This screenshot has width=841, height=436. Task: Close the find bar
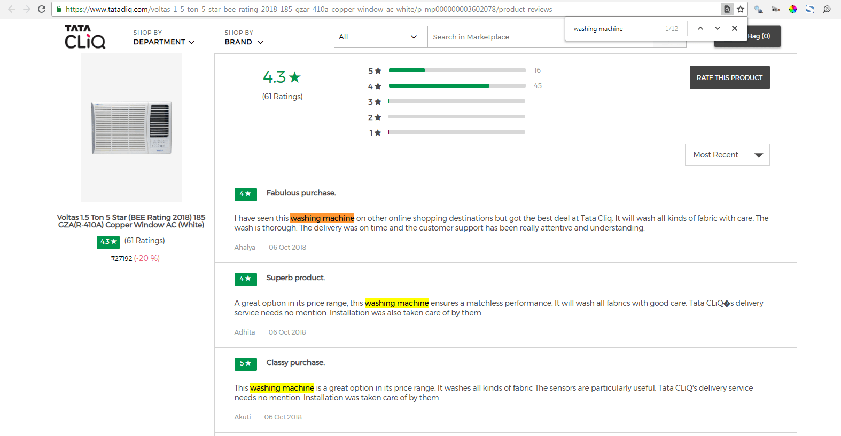coord(735,28)
